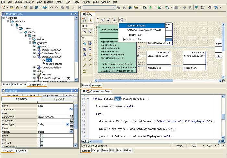Open the Requirements tab in Properties
This screenshot has height=158, width=227.
[x=51, y=96]
